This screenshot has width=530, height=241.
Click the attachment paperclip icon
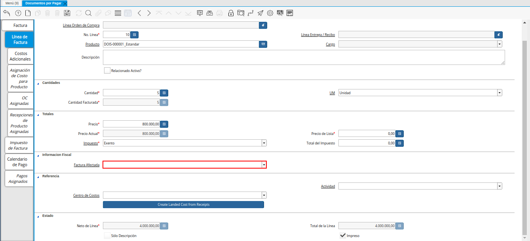[98, 13]
